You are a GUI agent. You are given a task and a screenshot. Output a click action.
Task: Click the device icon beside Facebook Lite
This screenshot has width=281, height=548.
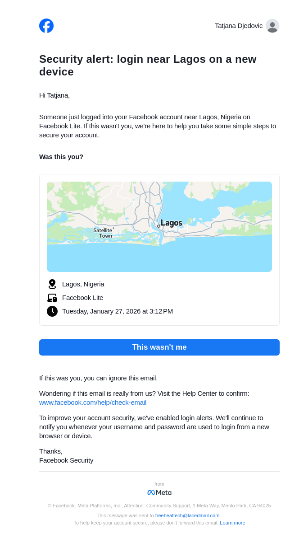52,298
